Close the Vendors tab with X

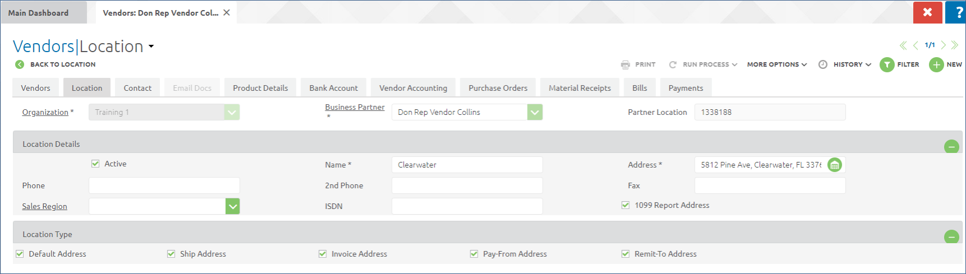click(227, 12)
